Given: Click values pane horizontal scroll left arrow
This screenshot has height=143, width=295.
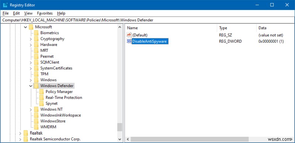Looking at the screenshot, I should tap(128, 139).
